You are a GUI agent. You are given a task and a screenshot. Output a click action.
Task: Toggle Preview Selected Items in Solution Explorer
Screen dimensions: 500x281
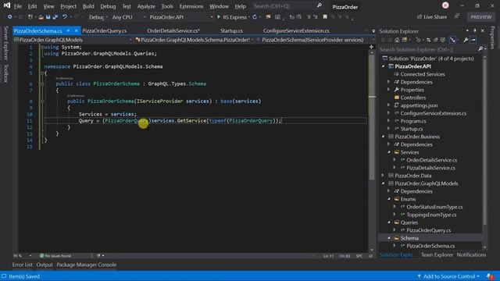(x=473, y=40)
